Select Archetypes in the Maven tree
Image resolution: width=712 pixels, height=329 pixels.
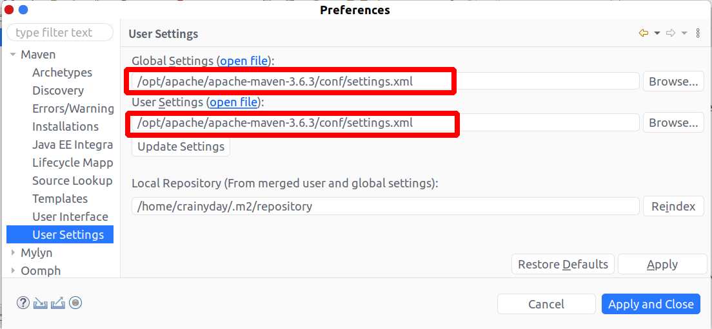(x=62, y=73)
